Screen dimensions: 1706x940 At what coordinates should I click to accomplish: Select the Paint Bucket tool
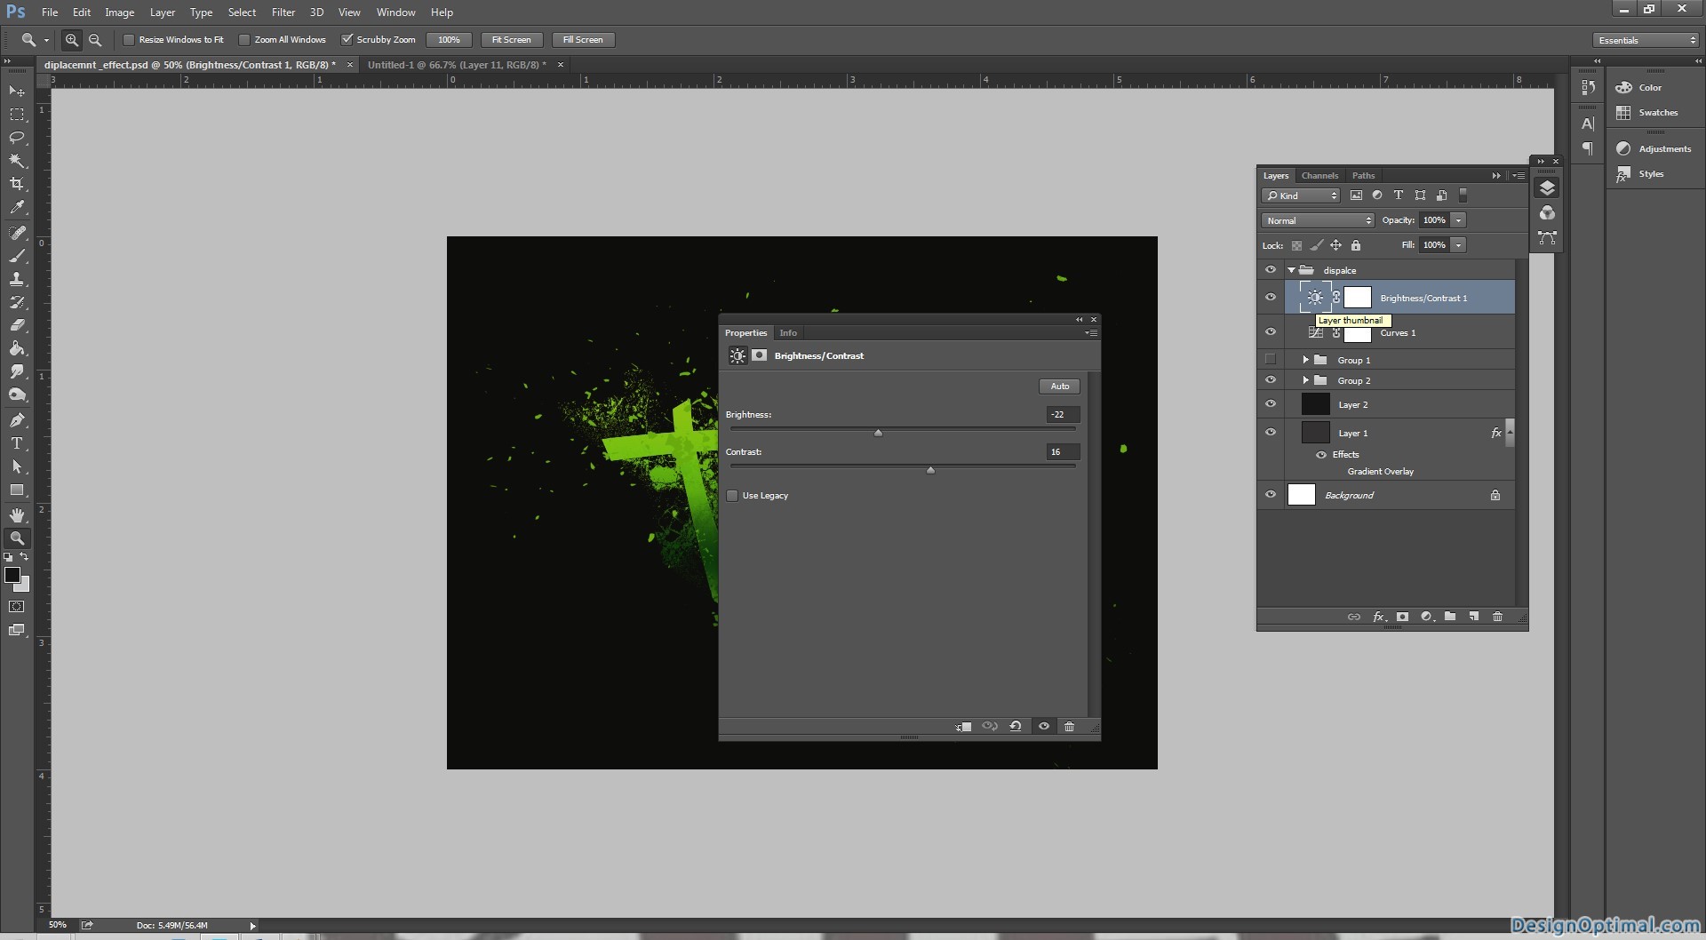coord(17,348)
